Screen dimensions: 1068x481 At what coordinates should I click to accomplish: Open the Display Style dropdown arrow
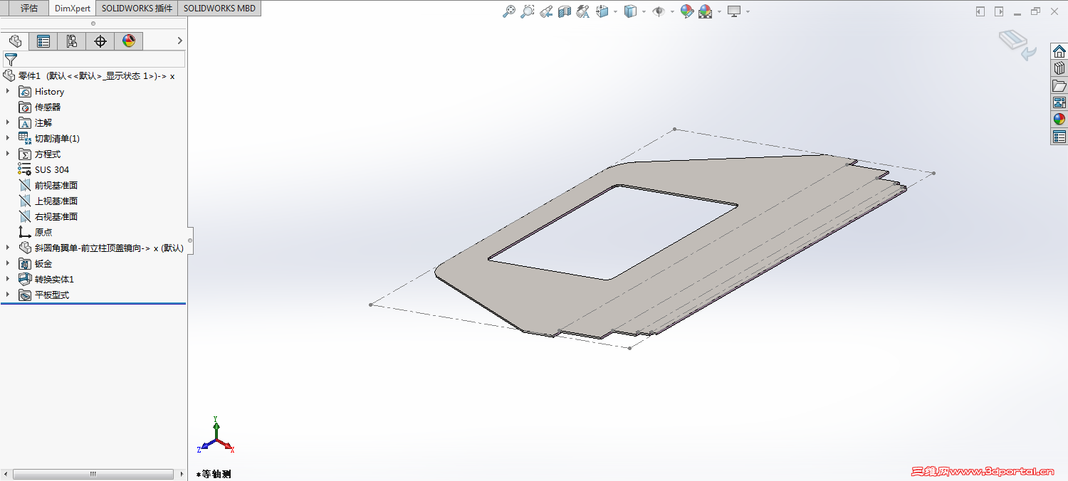pyautogui.click(x=644, y=11)
